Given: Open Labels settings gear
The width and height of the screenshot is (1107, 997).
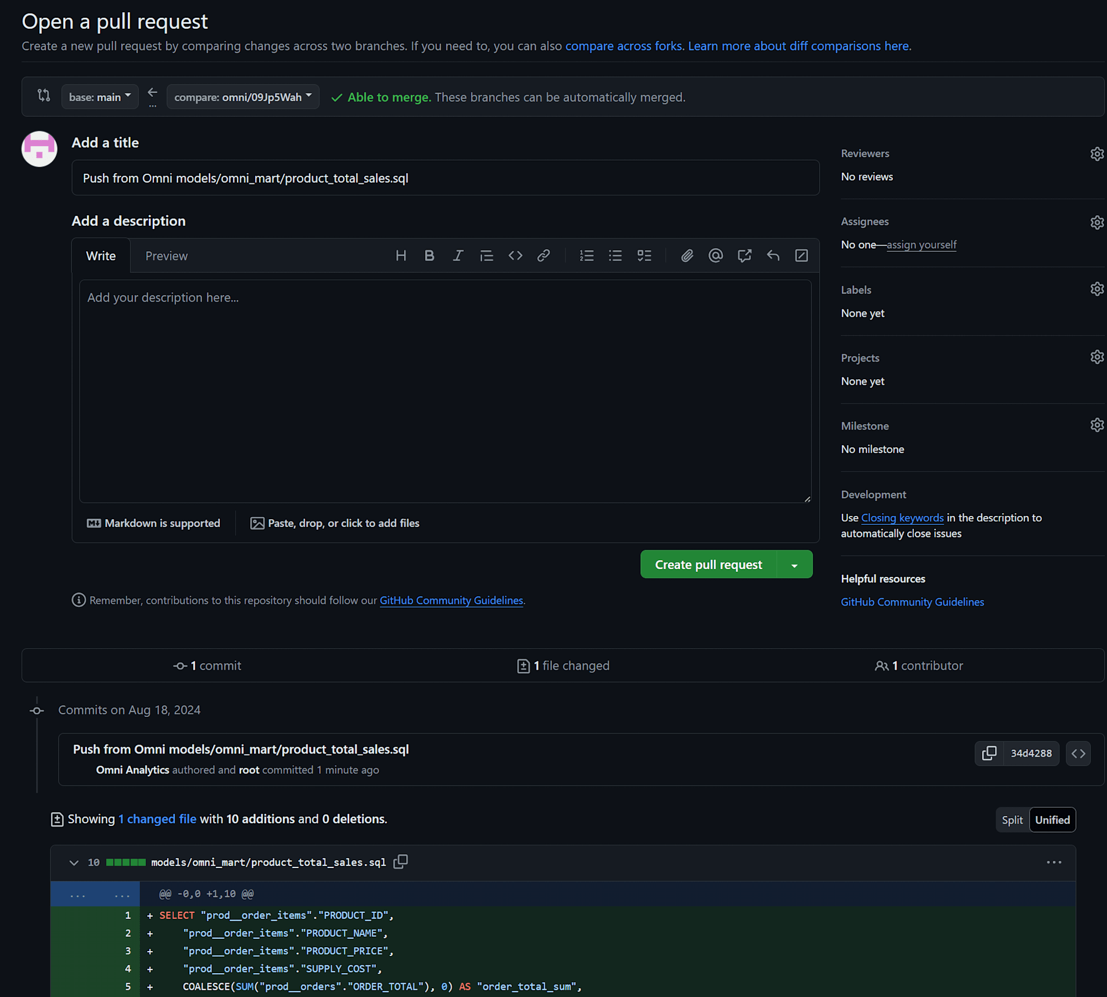Looking at the screenshot, I should coord(1097,289).
